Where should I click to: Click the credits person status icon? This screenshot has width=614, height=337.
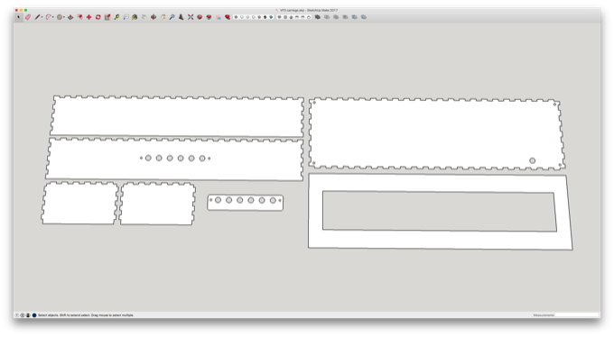tap(28, 315)
